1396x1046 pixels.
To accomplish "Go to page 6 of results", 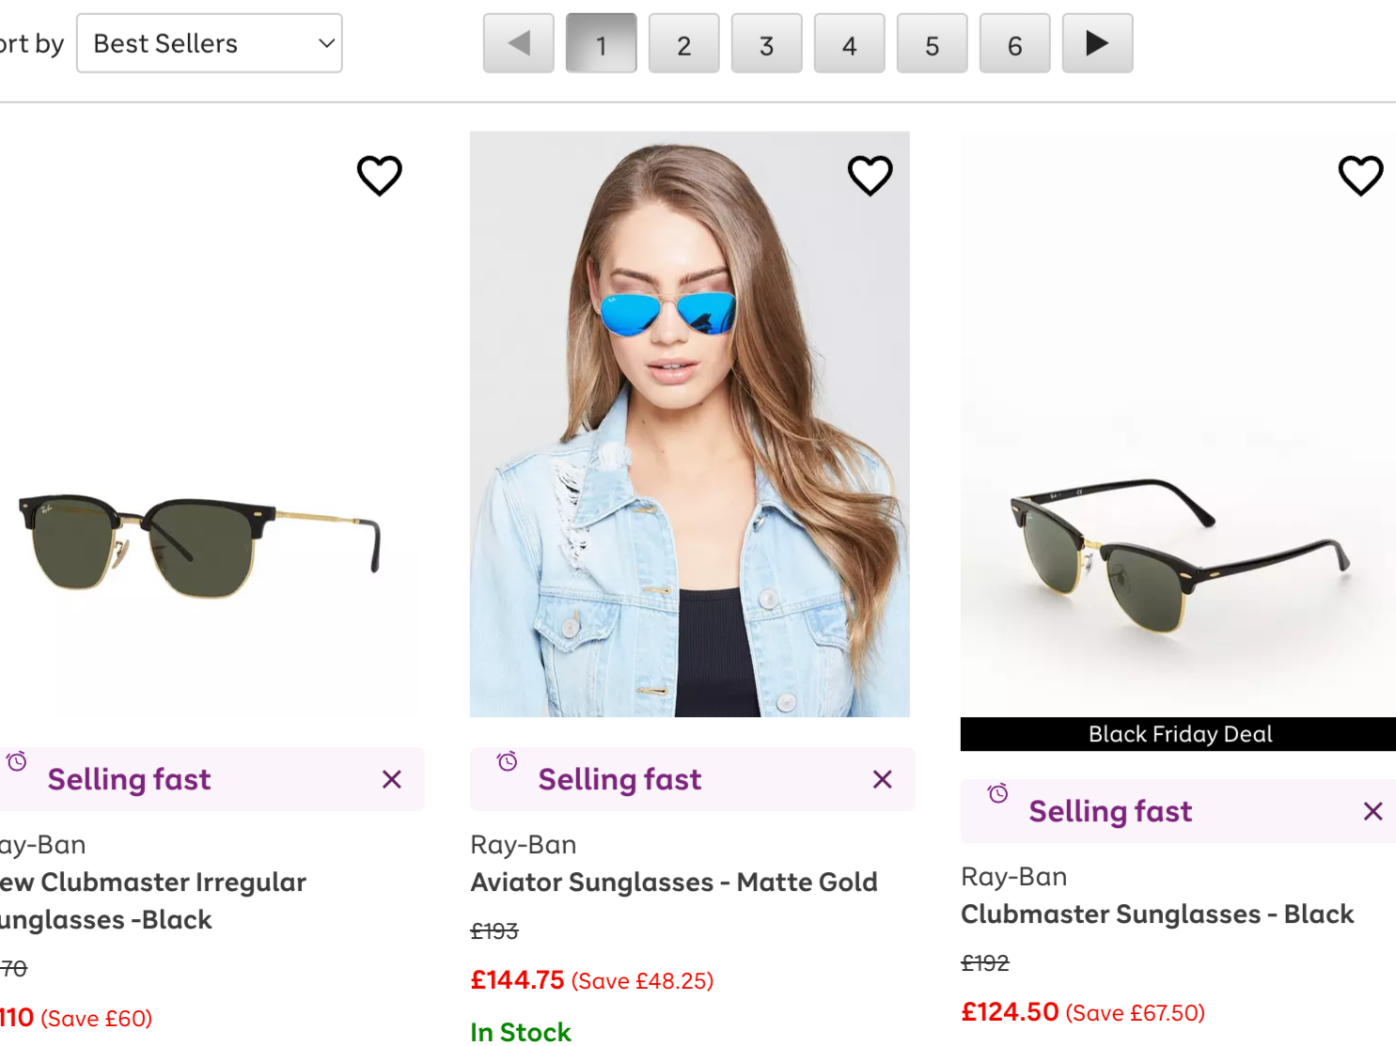I will coord(1015,43).
